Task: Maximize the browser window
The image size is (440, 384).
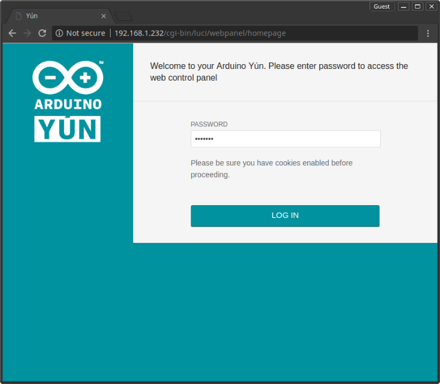Action: [417, 7]
